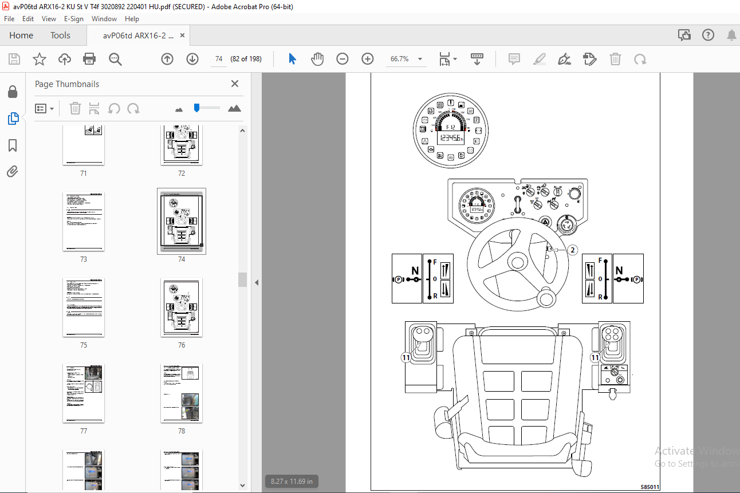Open the sign document pen tool
The image size is (740, 493).
(x=565, y=59)
